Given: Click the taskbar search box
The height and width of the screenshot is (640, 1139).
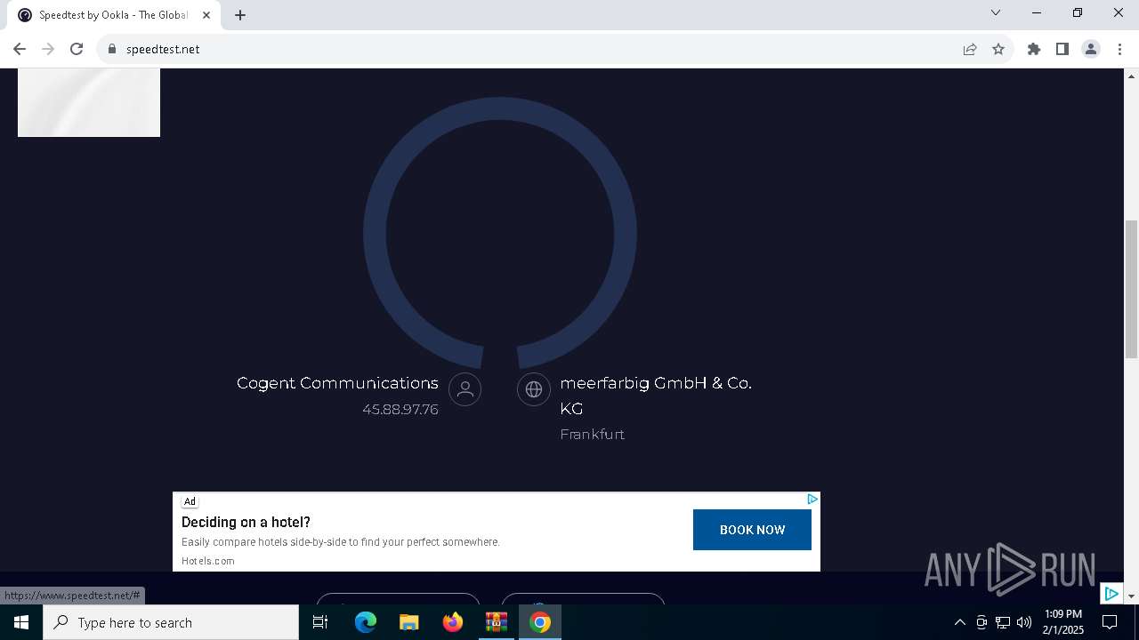Looking at the screenshot, I should coord(171,622).
